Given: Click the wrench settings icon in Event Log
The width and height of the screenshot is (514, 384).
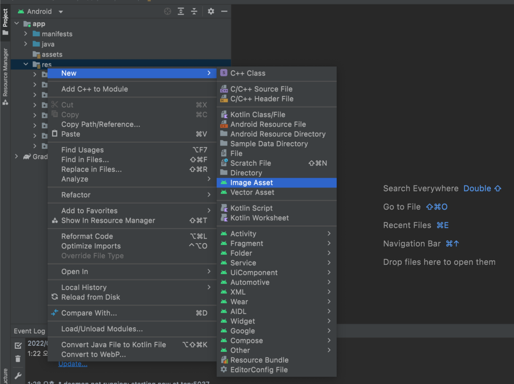Looking at the screenshot, I should tap(18, 375).
